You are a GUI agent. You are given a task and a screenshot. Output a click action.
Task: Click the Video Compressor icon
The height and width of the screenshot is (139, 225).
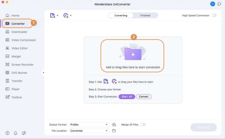click(x=7, y=40)
